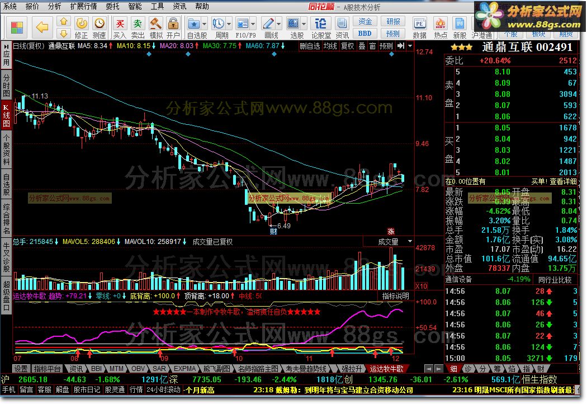
Task: Open the 成交量 indicator dropdown
Action: click(x=410, y=241)
